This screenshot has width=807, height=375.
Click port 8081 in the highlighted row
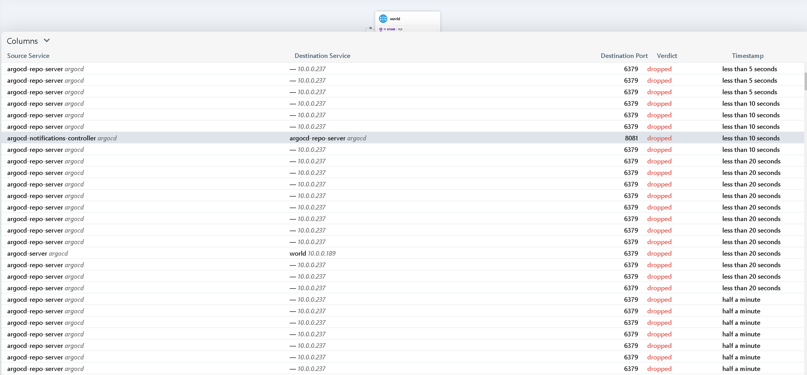(x=631, y=138)
